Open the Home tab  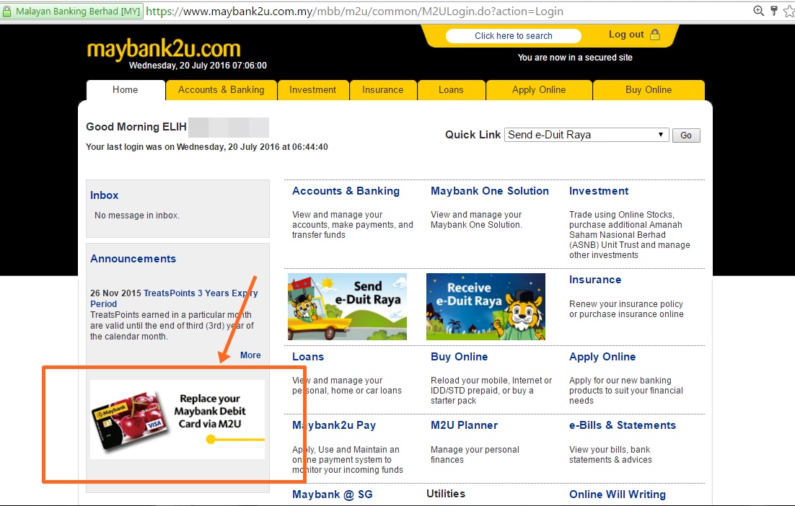pos(126,90)
